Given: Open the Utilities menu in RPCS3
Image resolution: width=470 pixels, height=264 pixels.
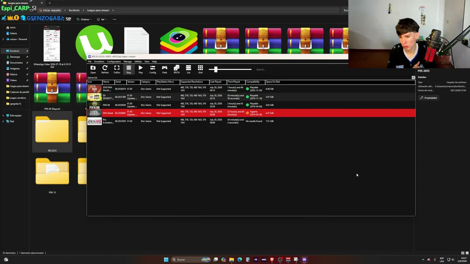Looking at the screenshot, I should pos(138,62).
